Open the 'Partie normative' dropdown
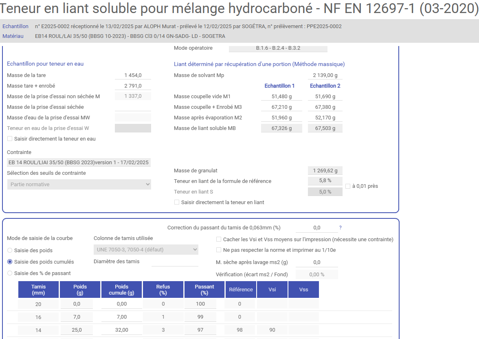The width and height of the screenshot is (479, 339). (x=79, y=185)
